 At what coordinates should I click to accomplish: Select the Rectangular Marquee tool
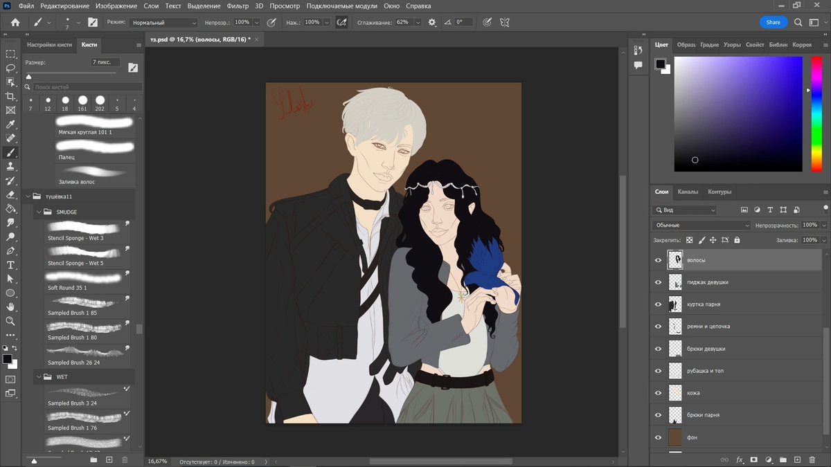tap(10, 54)
